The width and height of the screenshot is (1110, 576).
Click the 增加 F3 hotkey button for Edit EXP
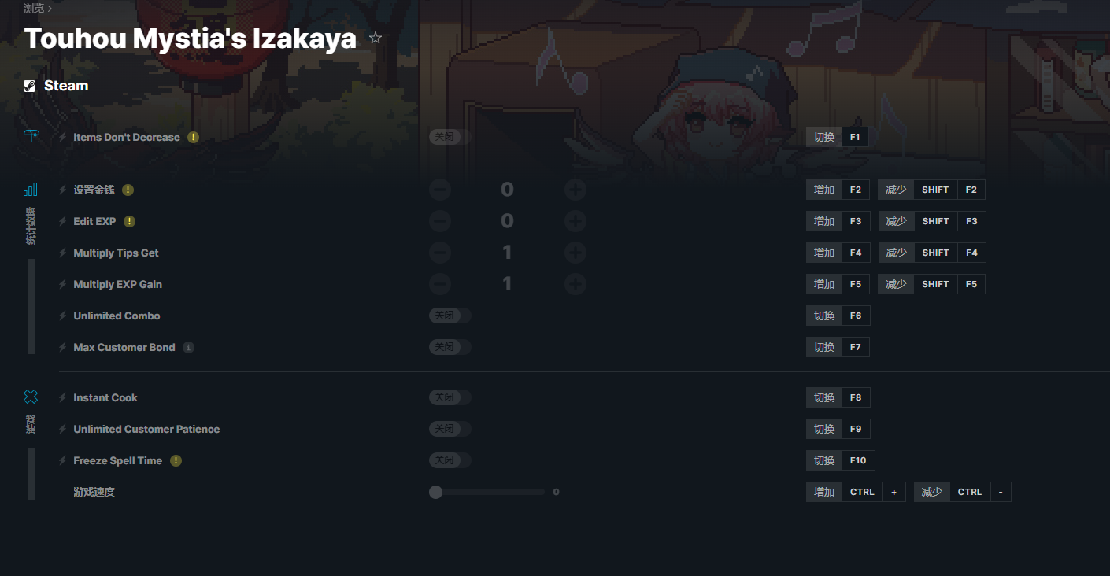[x=838, y=221]
